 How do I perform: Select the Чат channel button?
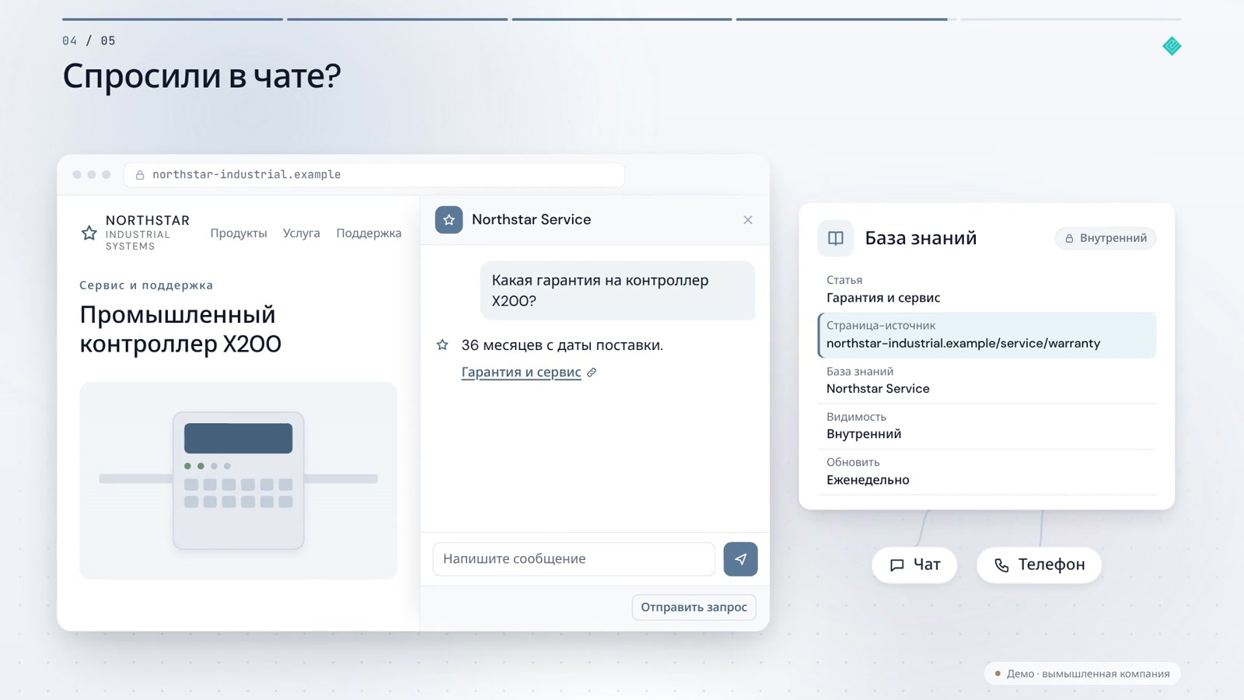click(x=914, y=565)
